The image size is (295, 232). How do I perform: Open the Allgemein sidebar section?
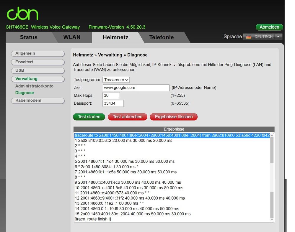[x=38, y=54]
